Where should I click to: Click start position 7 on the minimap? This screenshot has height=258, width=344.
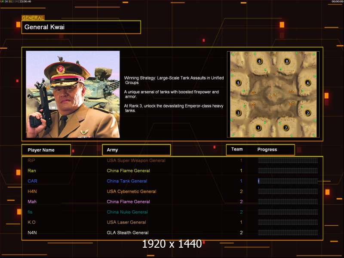coord(286,128)
